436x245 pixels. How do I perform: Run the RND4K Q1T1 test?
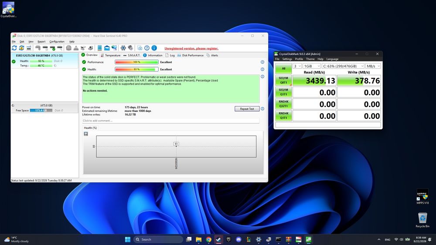(284, 116)
